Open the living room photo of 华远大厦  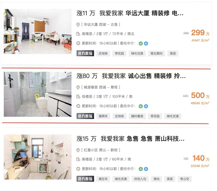(38, 31)
